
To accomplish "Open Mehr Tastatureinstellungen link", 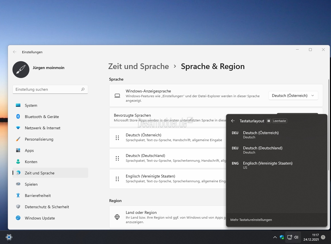I will tap(251, 220).
